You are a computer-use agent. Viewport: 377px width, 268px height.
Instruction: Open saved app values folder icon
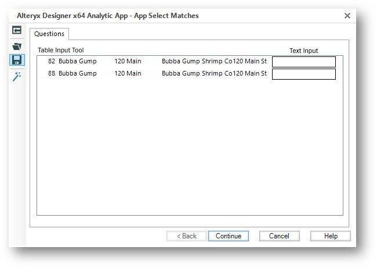click(x=17, y=47)
